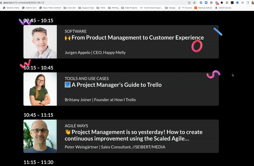Click Jurgen Appelo | CEO, Happy Melly text

point(95,52)
